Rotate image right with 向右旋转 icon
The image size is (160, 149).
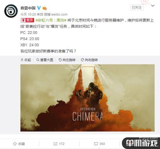[82, 60]
